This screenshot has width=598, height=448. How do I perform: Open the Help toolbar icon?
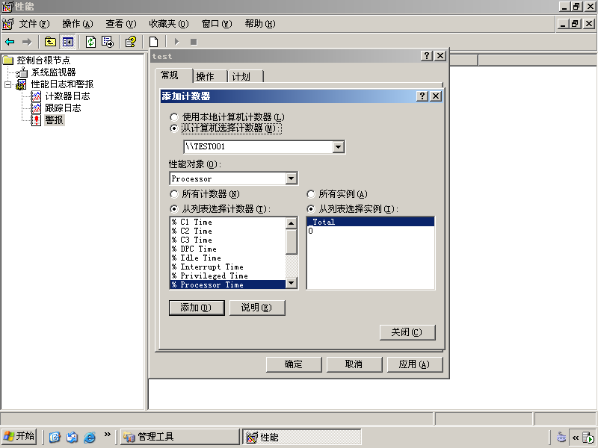tap(131, 42)
